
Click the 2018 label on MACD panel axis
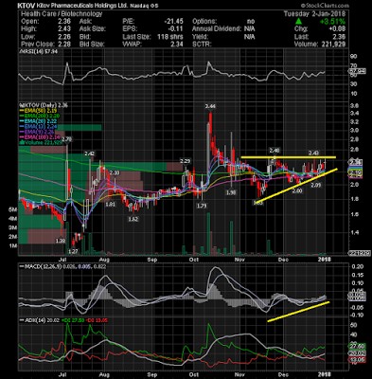click(x=325, y=374)
